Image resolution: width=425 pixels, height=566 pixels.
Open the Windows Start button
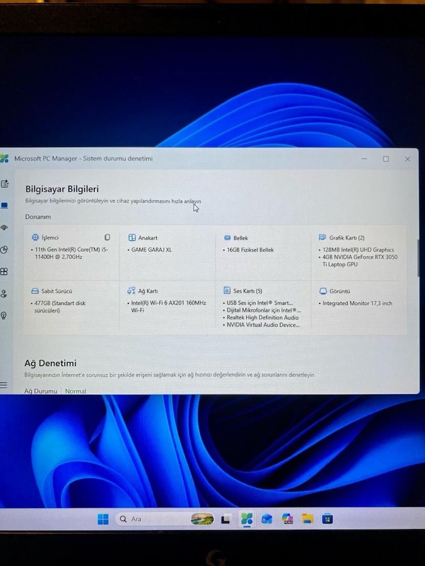coord(103,519)
